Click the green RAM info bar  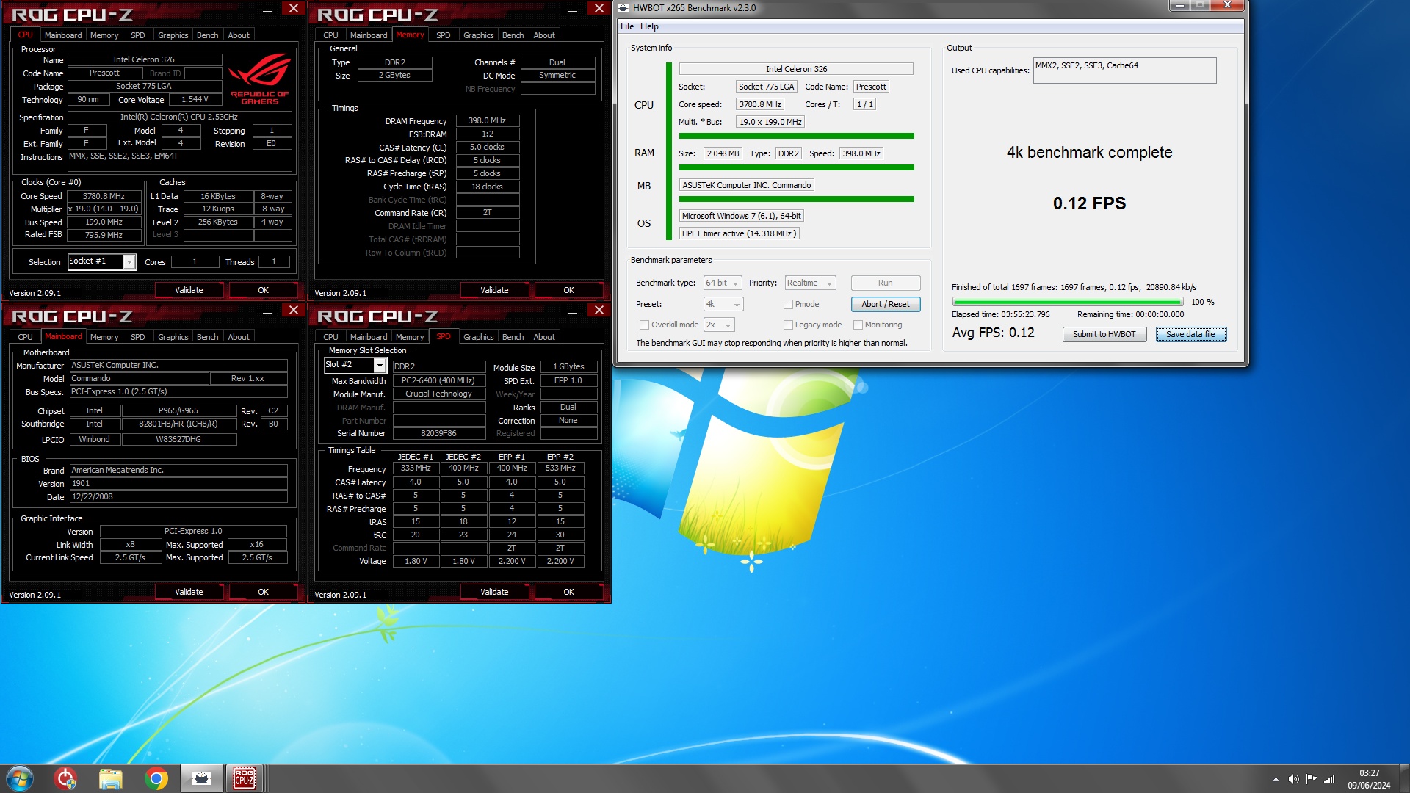(x=796, y=167)
